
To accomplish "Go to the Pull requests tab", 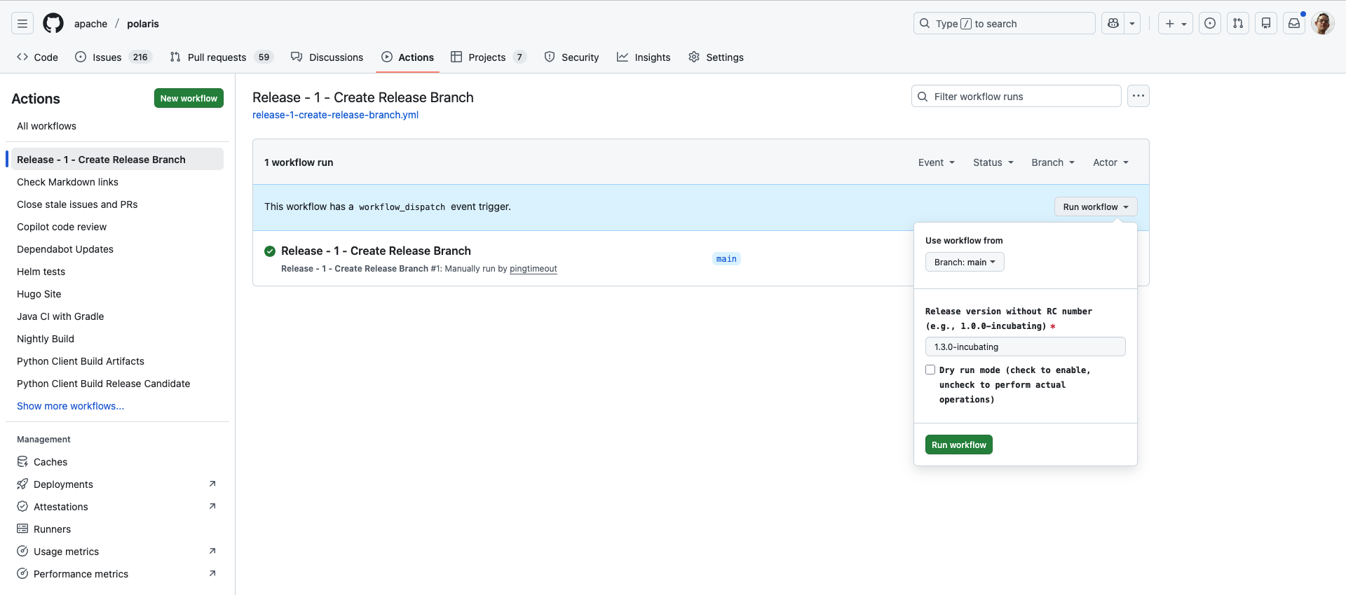I will (217, 57).
